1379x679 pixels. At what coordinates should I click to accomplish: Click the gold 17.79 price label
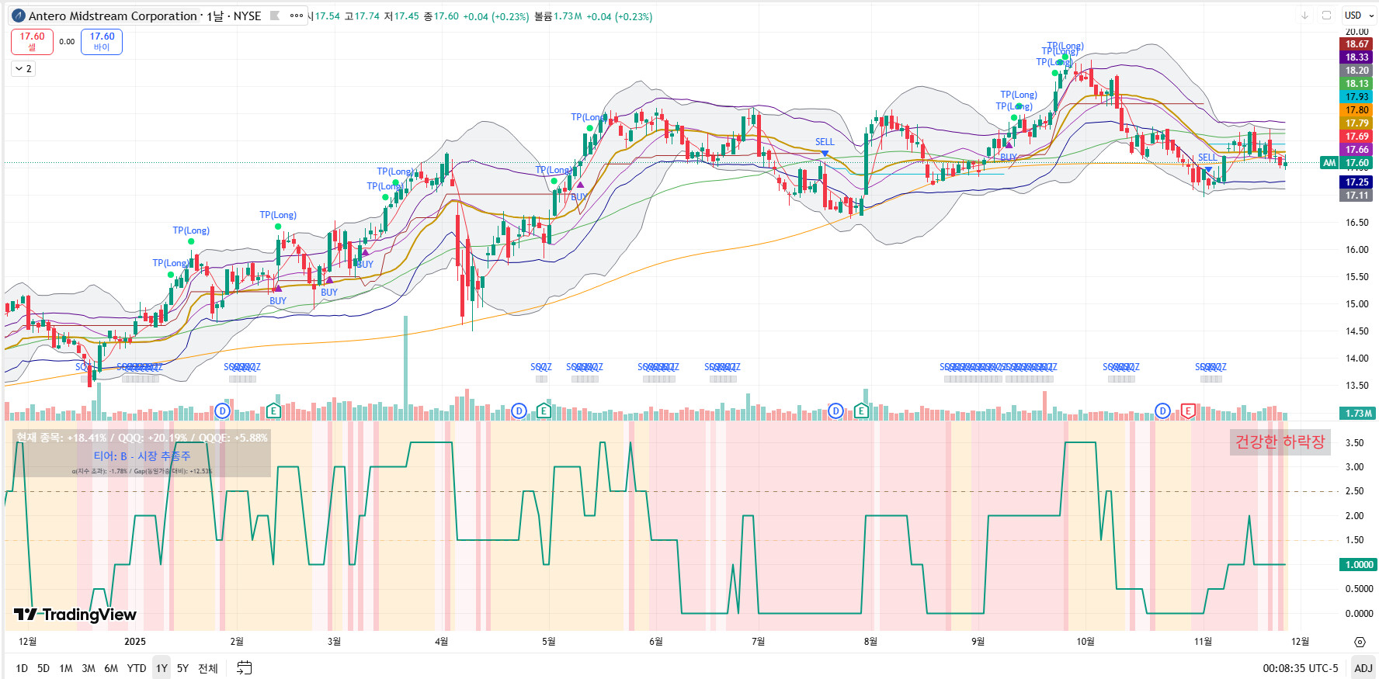tap(1357, 123)
